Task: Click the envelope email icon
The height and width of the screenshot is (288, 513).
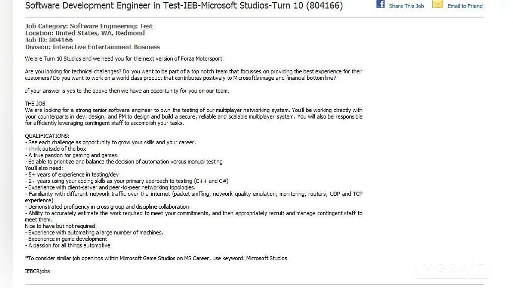Action: [x=437, y=4]
